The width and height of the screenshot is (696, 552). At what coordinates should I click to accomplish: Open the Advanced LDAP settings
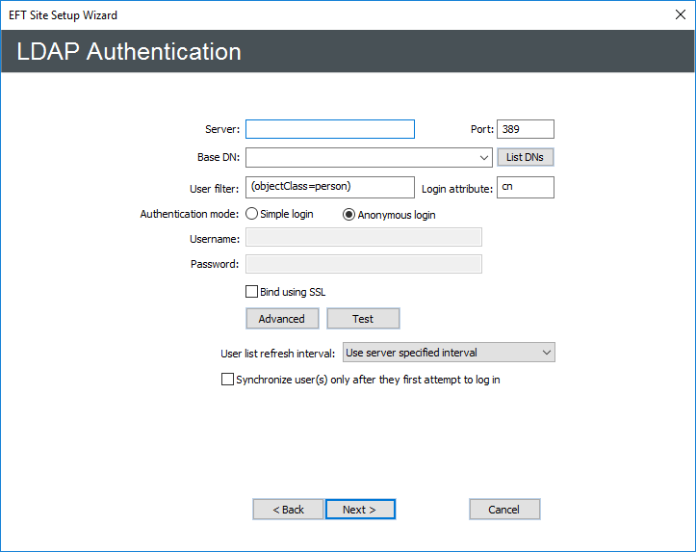[x=281, y=319]
